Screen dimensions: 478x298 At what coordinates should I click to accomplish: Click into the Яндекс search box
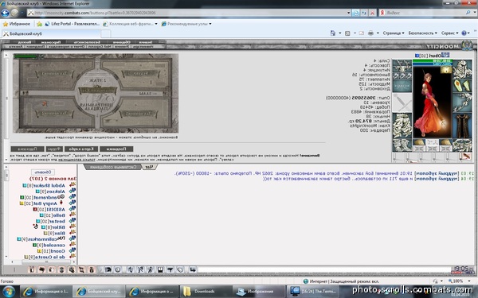[x=425, y=13]
